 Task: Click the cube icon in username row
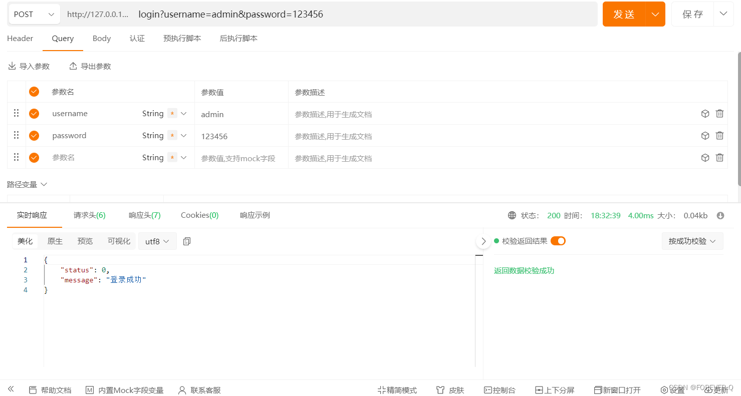[x=705, y=114]
